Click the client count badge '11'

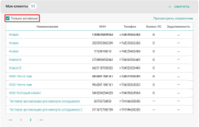coord(33,6)
